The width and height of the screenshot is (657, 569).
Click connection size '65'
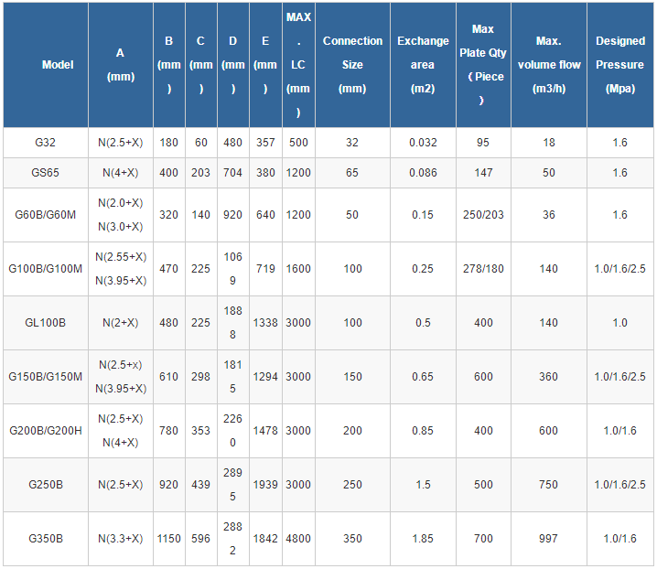point(352,173)
